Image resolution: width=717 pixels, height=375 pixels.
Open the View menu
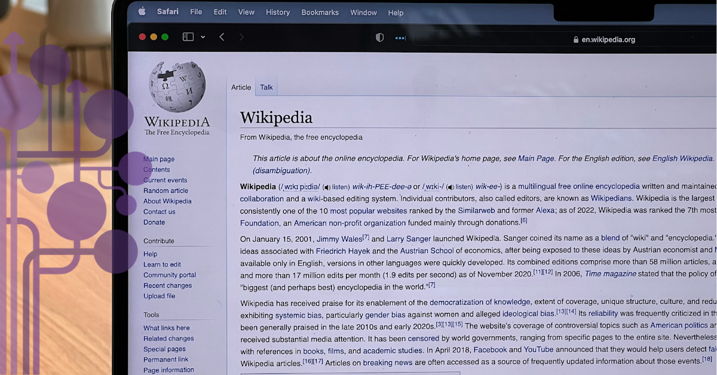coord(246,12)
